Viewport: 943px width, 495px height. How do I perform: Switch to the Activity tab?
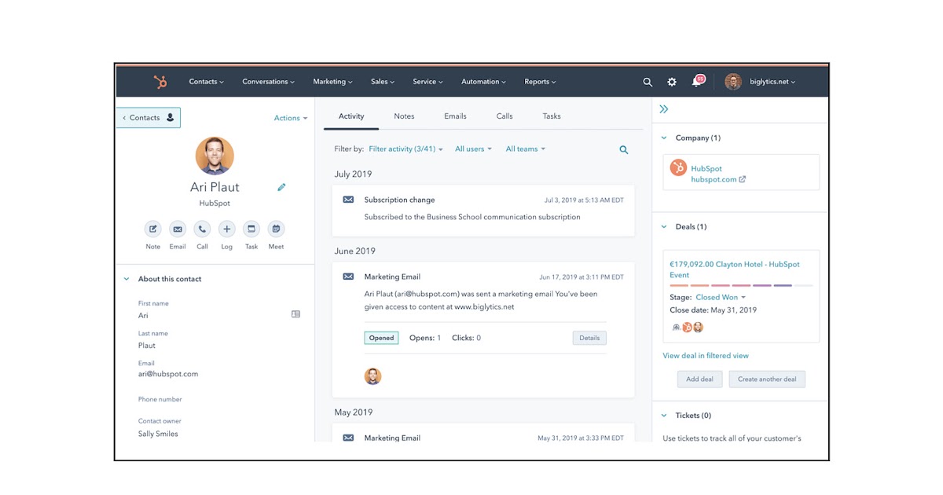pyautogui.click(x=351, y=116)
